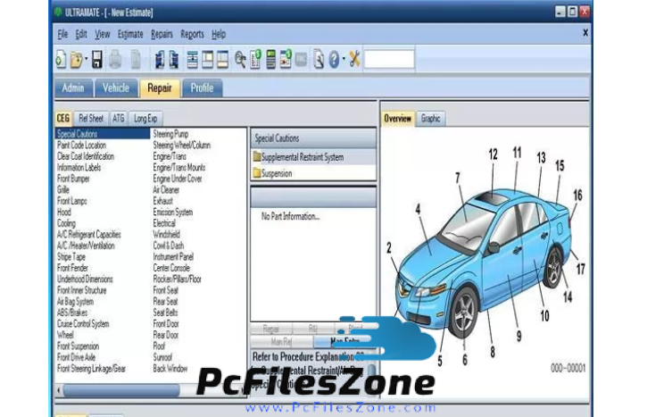Select 'Exhaust' in the category list
The height and width of the screenshot is (417, 647).
click(163, 201)
